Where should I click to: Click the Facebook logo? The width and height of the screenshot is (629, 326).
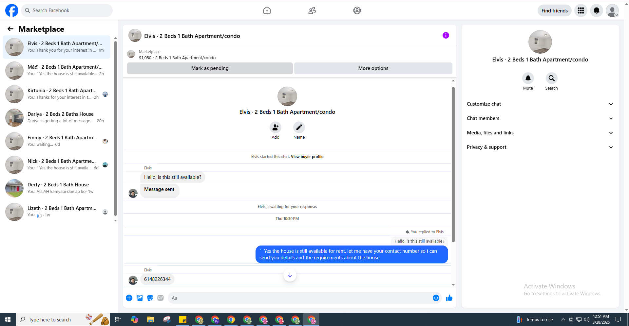click(12, 10)
